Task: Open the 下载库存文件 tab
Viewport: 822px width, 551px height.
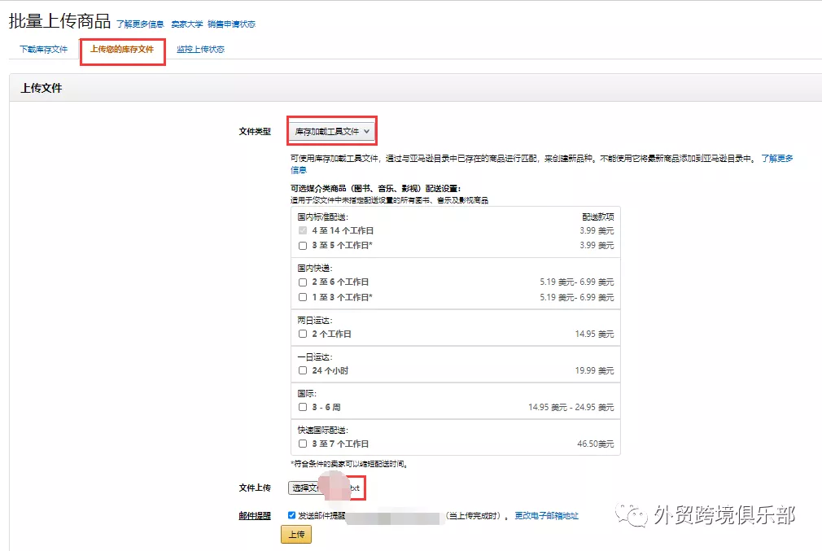Action: point(43,50)
